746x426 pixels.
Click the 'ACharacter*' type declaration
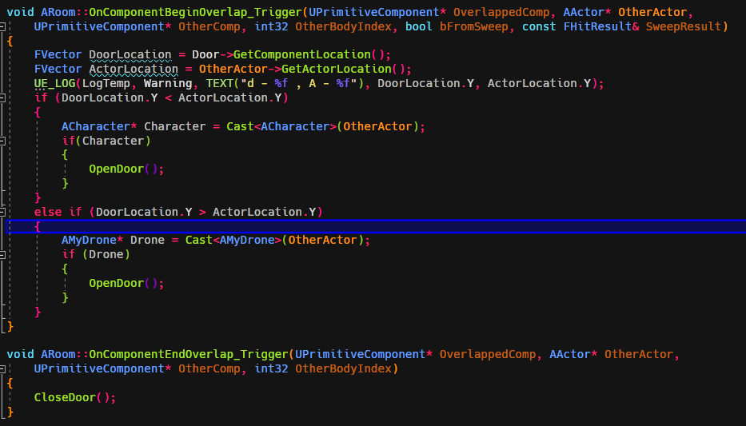click(x=99, y=126)
